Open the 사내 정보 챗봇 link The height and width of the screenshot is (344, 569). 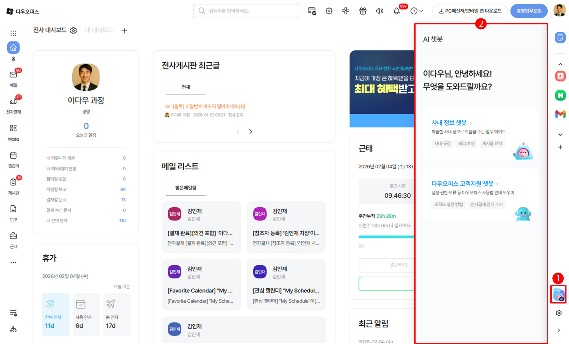449,123
